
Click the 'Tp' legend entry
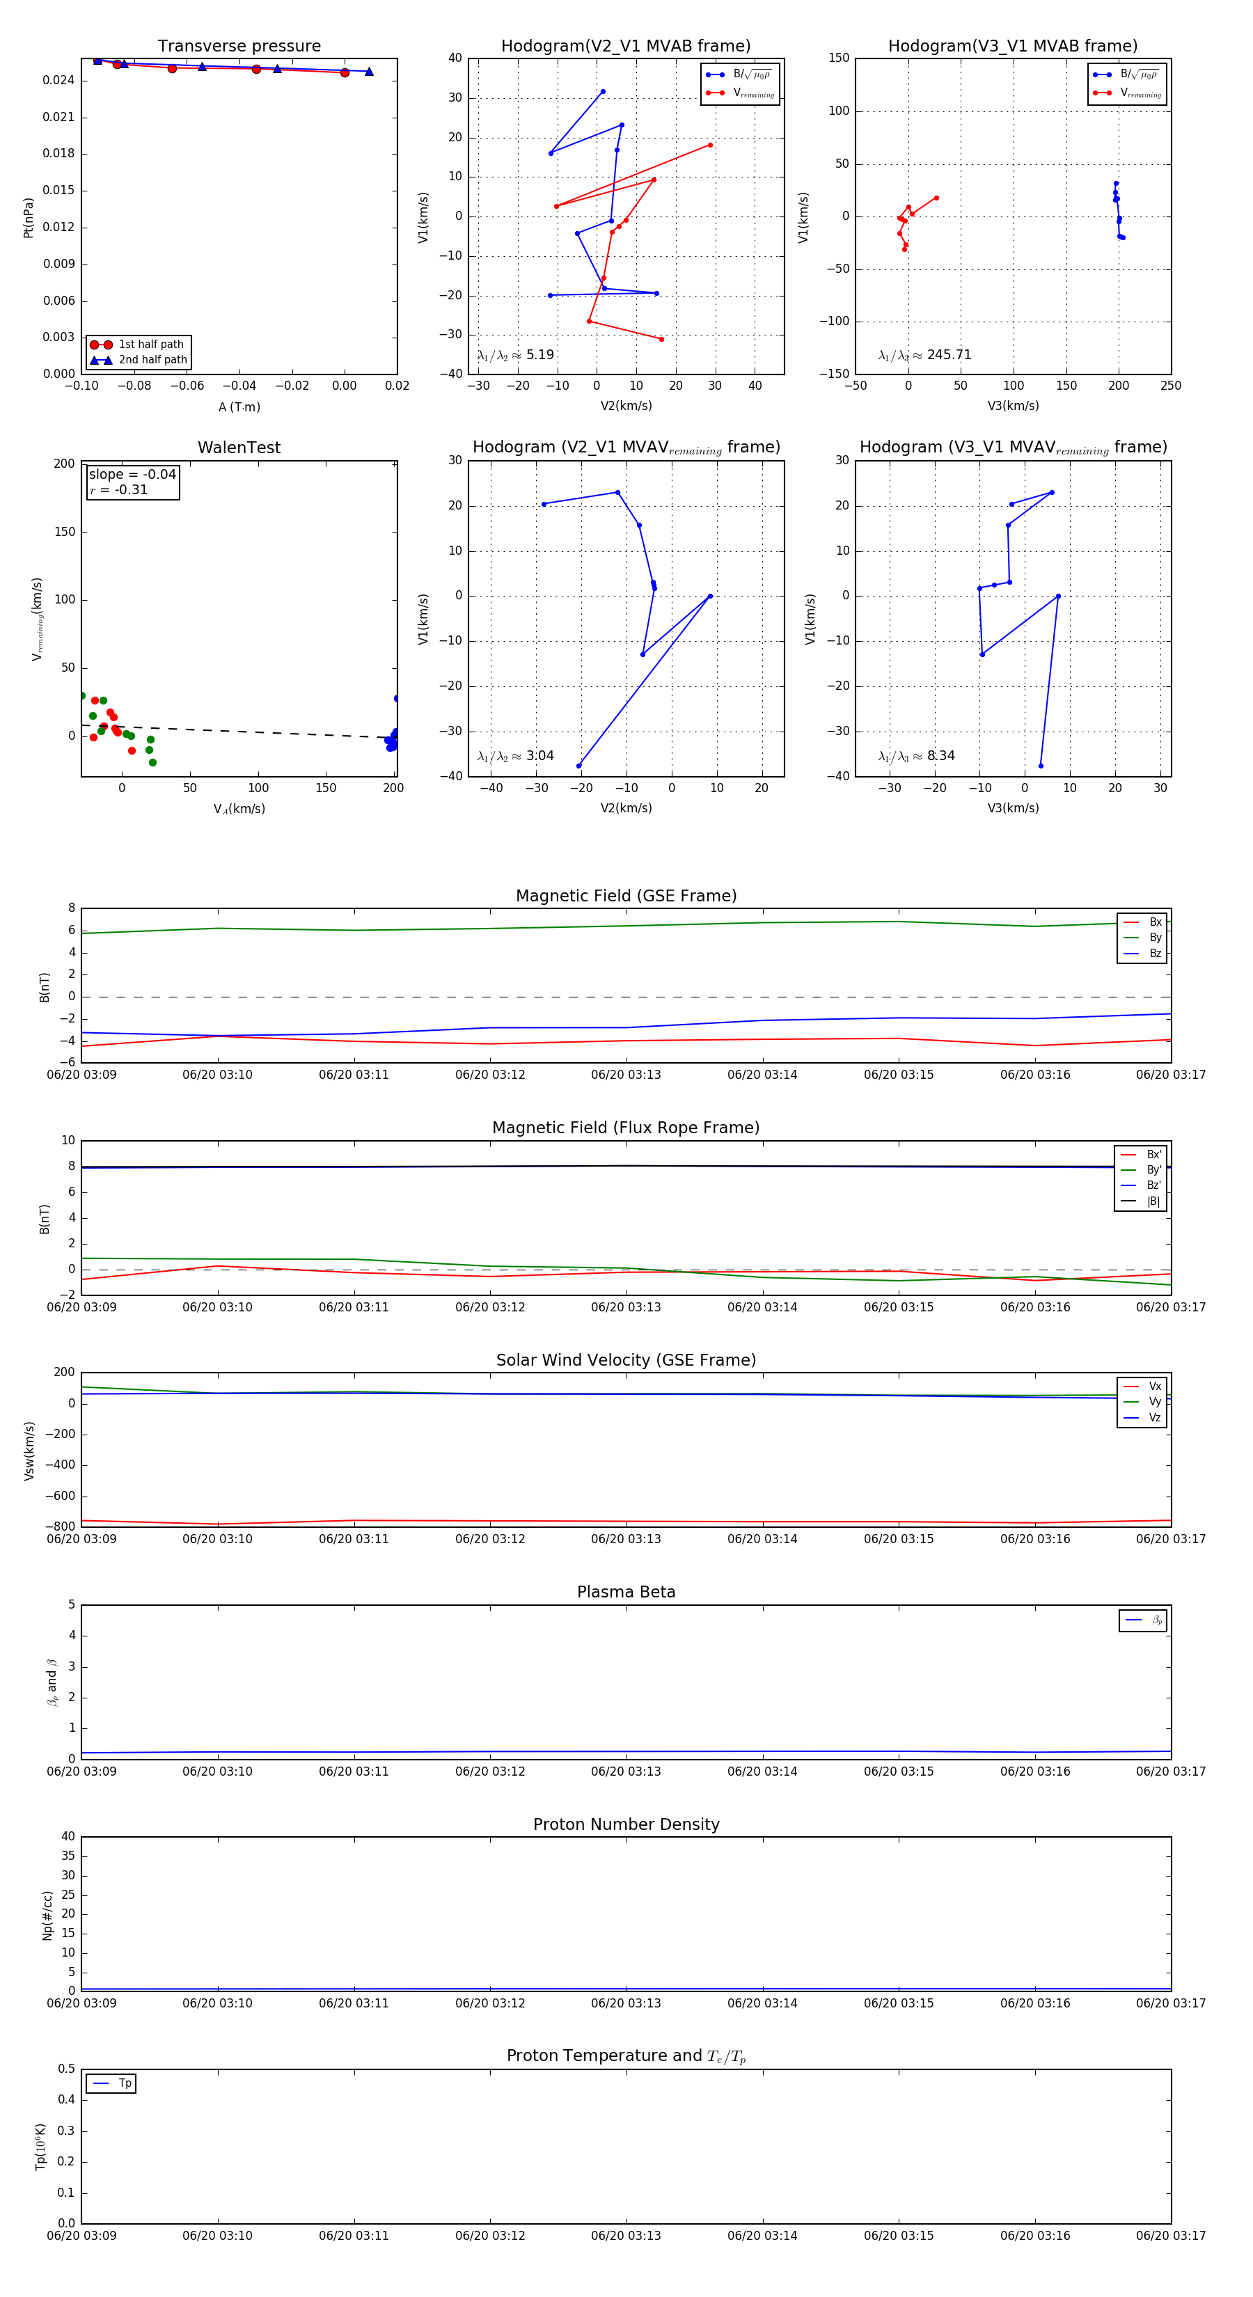click(x=111, y=2083)
